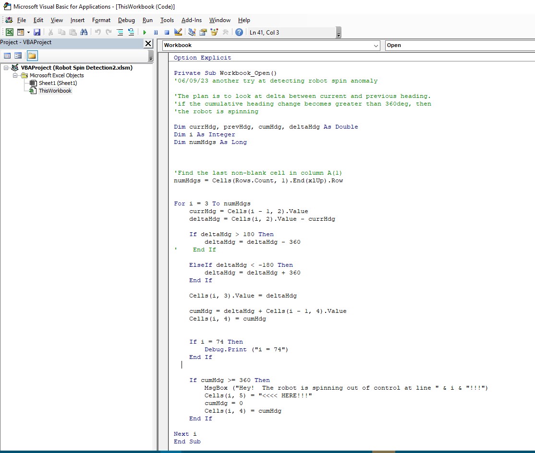Click the Option Explicit line
Viewport: 535px width, 453px height.
tap(202, 58)
